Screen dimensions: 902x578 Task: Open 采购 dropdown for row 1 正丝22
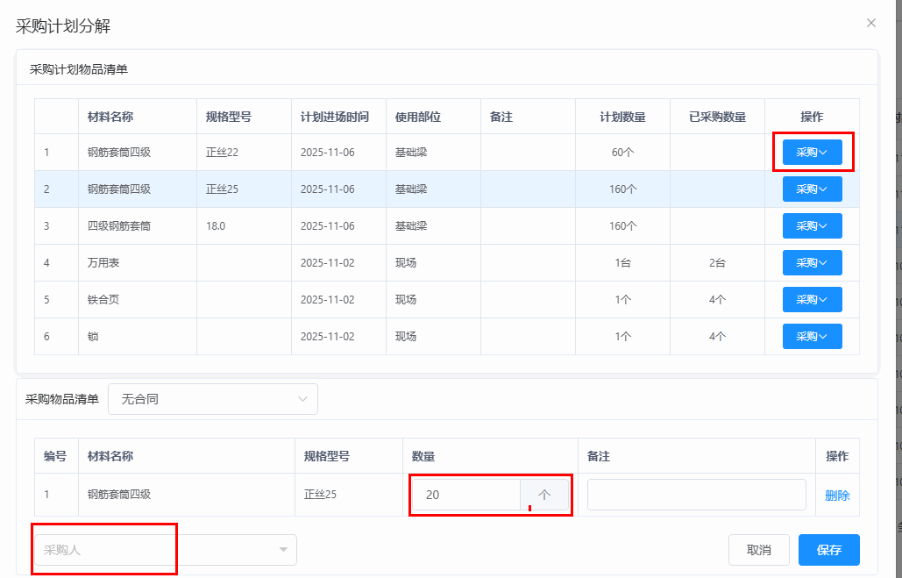click(x=812, y=153)
